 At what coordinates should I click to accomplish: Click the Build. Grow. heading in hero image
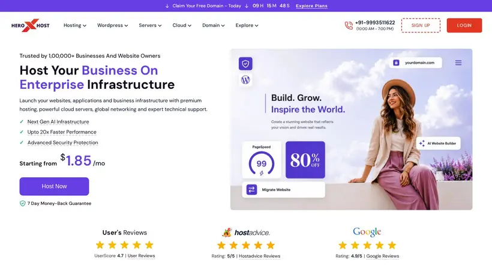(296, 98)
